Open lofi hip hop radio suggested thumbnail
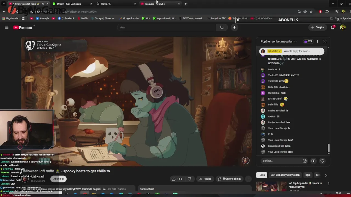The height and width of the screenshot is (197, 351). (x=271, y=186)
